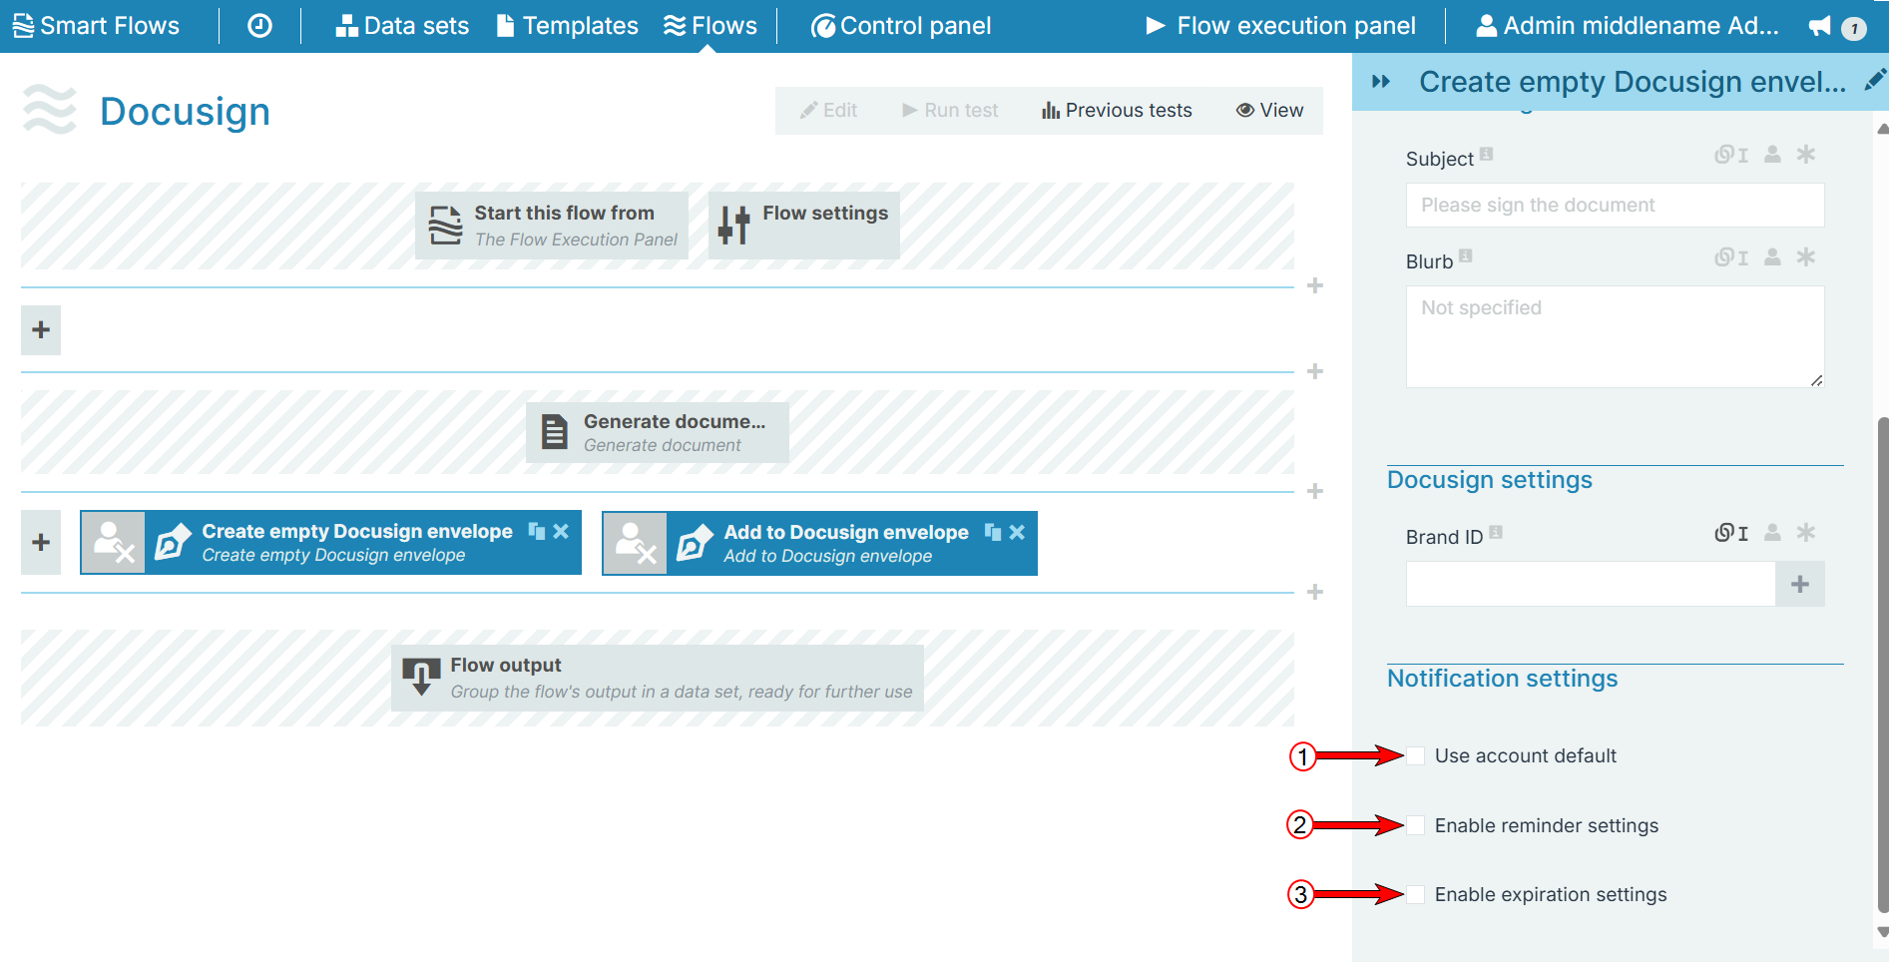Duplicate the Create empty Docusign envelope step
The height and width of the screenshot is (962, 1889).
click(537, 531)
